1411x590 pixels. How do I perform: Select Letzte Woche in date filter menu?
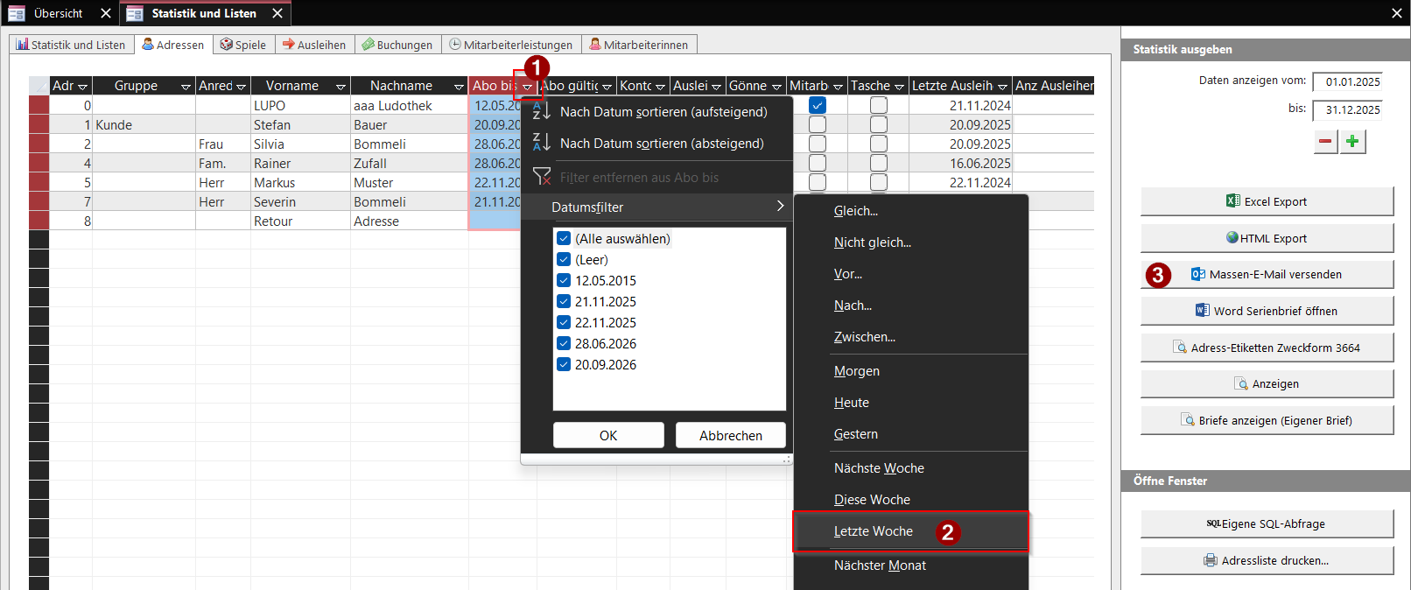(874, 531)
